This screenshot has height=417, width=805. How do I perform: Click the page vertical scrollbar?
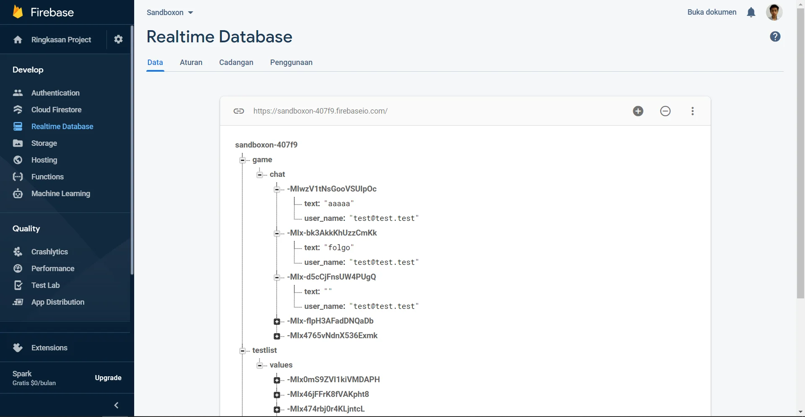pyautogui.click(x=800, y=153)
